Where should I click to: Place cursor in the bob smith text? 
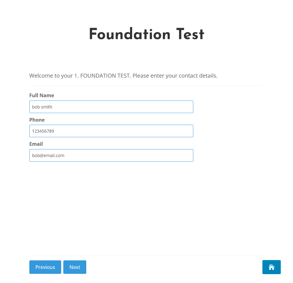click(x=42, y=107)
